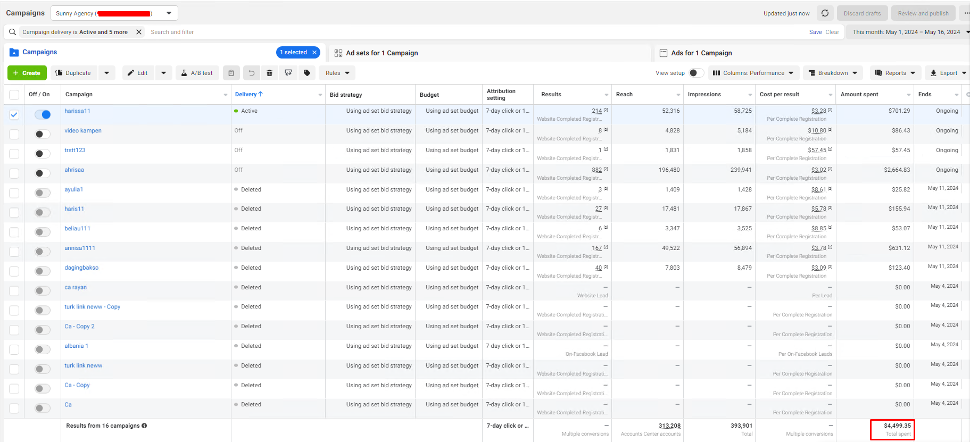Check the ayulia1 row checkbox
This screenshot has height=442, width=970.
[x=14, y=193]
